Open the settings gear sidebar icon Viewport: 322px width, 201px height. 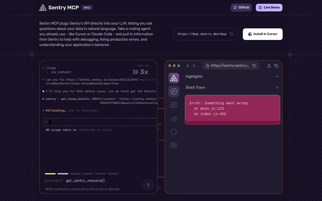pyautogui.click(x=174, y=145)
